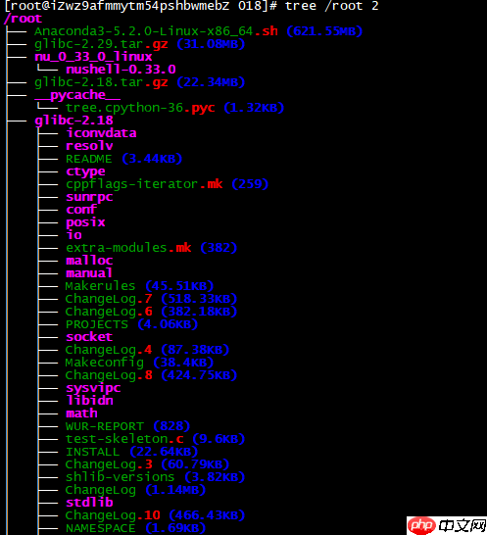487x535 pixels.
Task: Select cppflags-iterator.mk file entry
Action: point(144,184)
